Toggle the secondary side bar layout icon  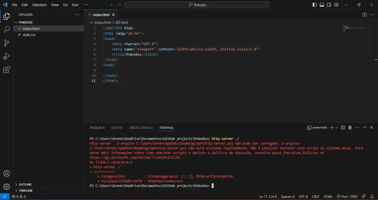click(329, 5)
